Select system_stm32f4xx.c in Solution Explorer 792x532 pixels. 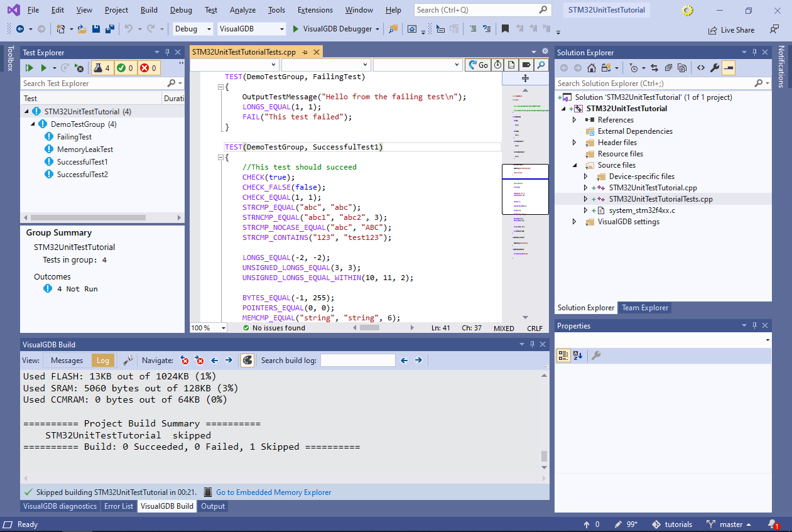coord(642,210)
